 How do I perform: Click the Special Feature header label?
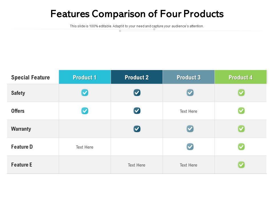pyautogui.click(x=30, y=77)
